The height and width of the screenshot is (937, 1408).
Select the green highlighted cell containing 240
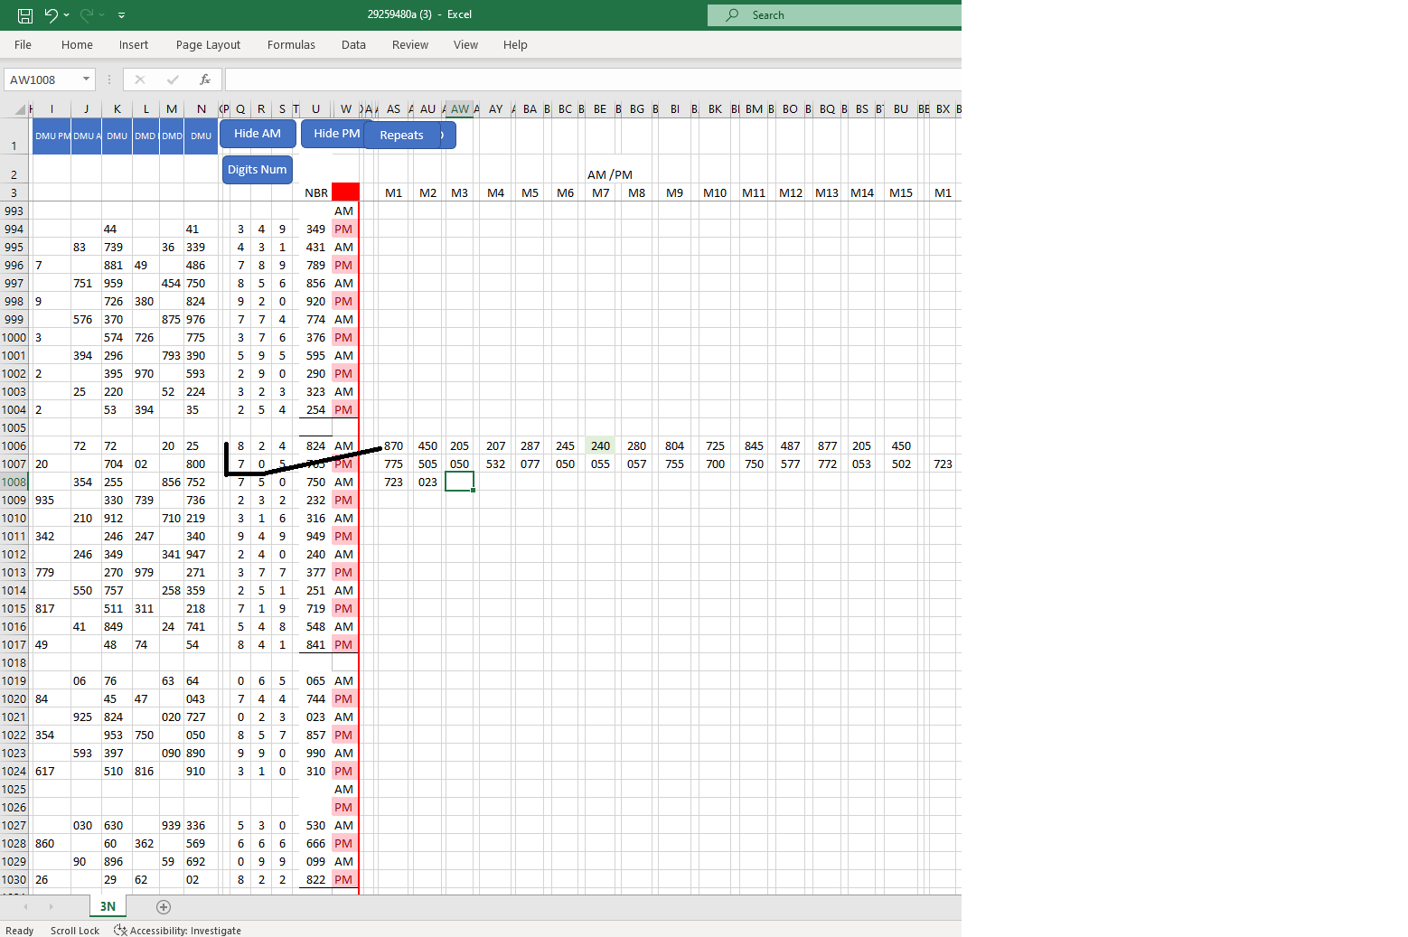pos(599,445)
